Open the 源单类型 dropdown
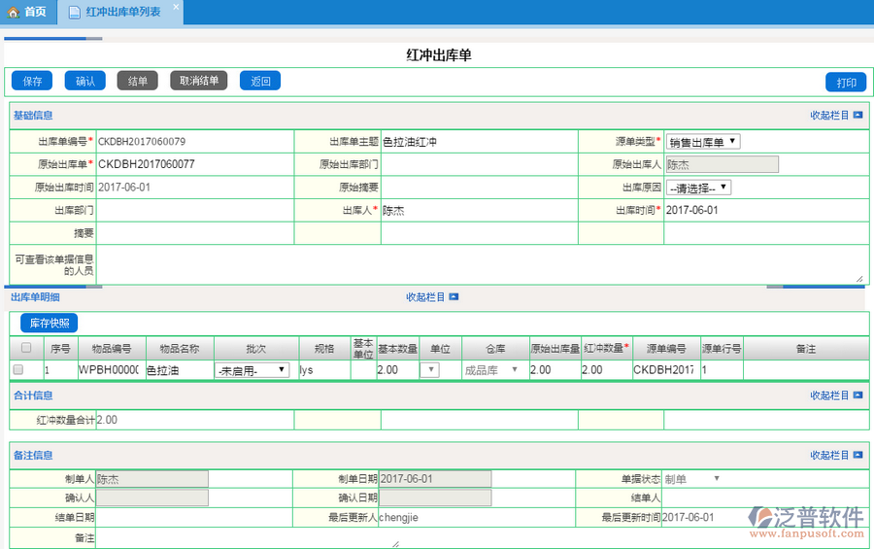The image size is (874, 549). click(x=703, y=142)
